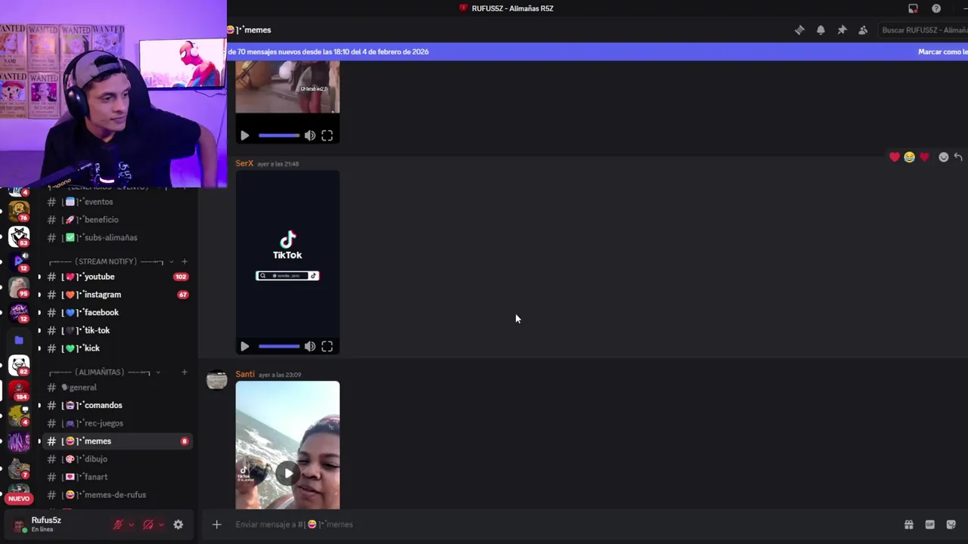Open headphones output options dropdown arrow
Screen dimensions: 968x544
coord(161,524)
